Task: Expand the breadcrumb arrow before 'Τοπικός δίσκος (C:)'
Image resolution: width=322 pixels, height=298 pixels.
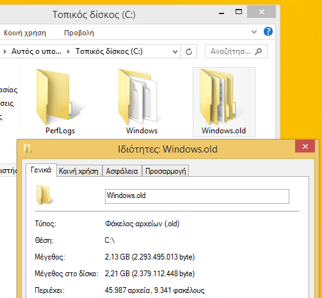Action: point(68,51)
